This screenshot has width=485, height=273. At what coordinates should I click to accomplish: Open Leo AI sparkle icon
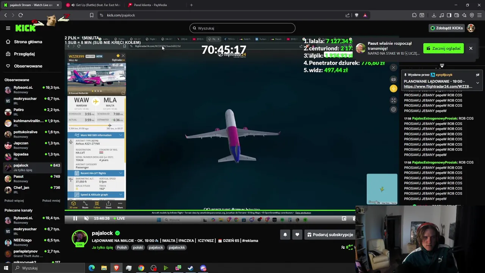point(464,15)
